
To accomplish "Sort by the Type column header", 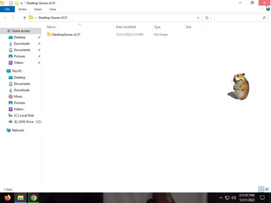I will (x=157, y=27).
